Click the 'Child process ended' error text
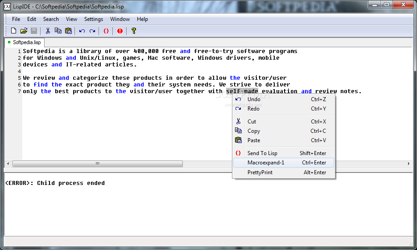 pos(71,183)
